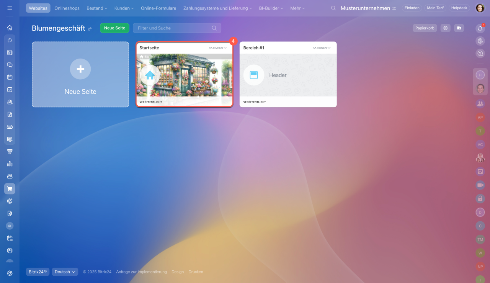
Task: Click the SI round badge in the left sidebar
Action: (x=10, y=226)
